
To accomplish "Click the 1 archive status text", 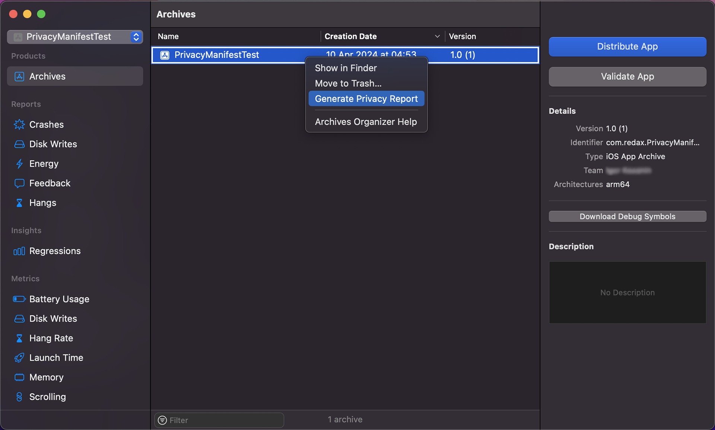I will pos(345,420).
